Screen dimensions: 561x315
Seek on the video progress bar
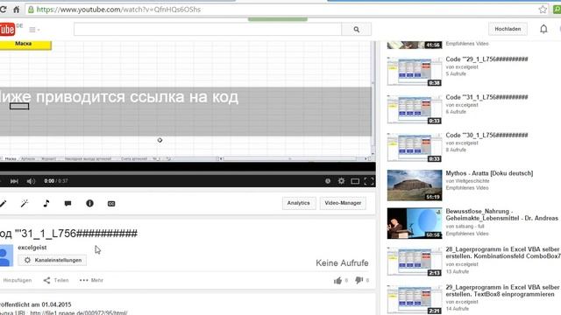[188, 173]
